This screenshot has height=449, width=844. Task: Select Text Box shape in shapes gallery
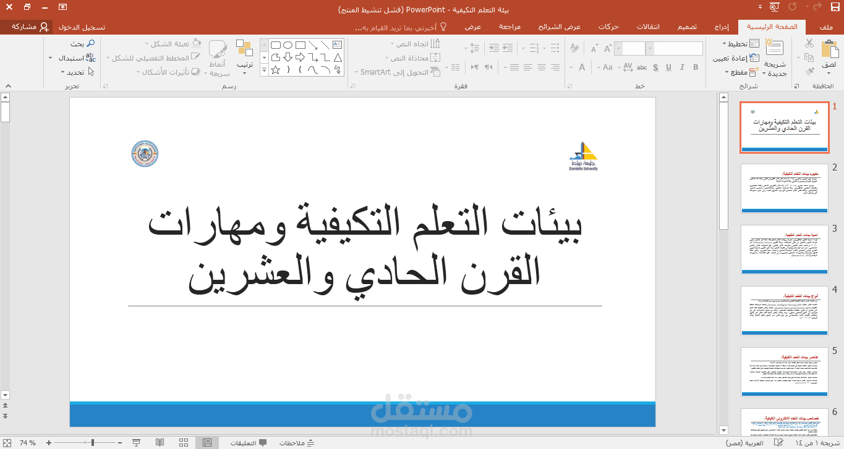(x=337, y=44)
